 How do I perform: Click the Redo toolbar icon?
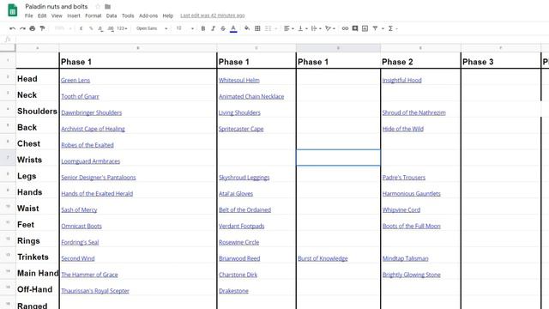[x=22, y=28]
